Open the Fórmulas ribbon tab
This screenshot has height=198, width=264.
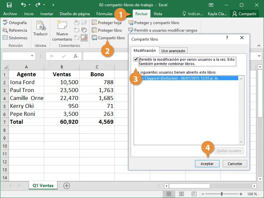[x=104, y=14]
